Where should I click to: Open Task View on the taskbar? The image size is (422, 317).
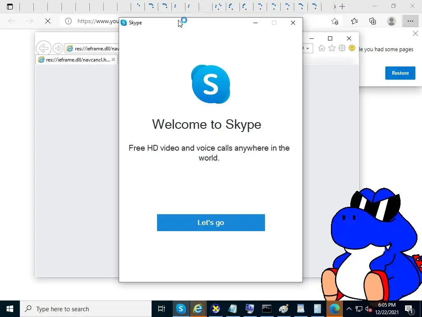(162, 309)
